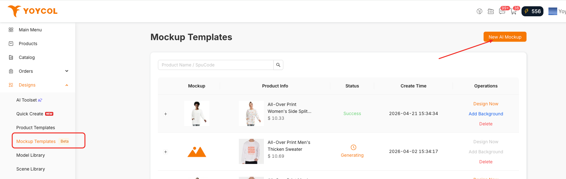Open Product Templates in the sidebar

36,128
